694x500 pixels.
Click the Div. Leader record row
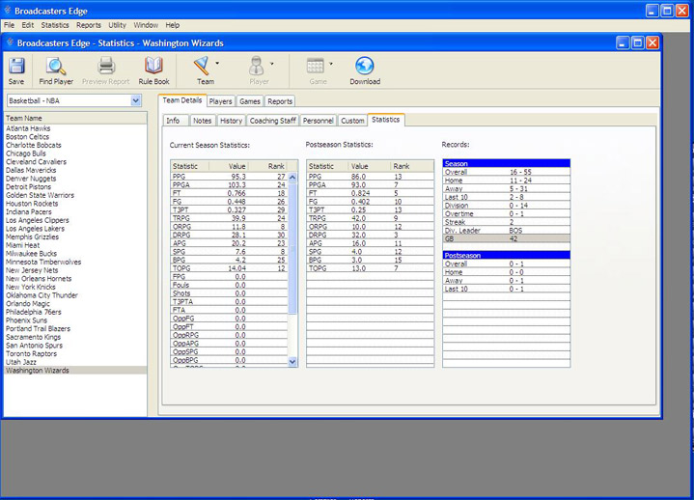(507, 231)
